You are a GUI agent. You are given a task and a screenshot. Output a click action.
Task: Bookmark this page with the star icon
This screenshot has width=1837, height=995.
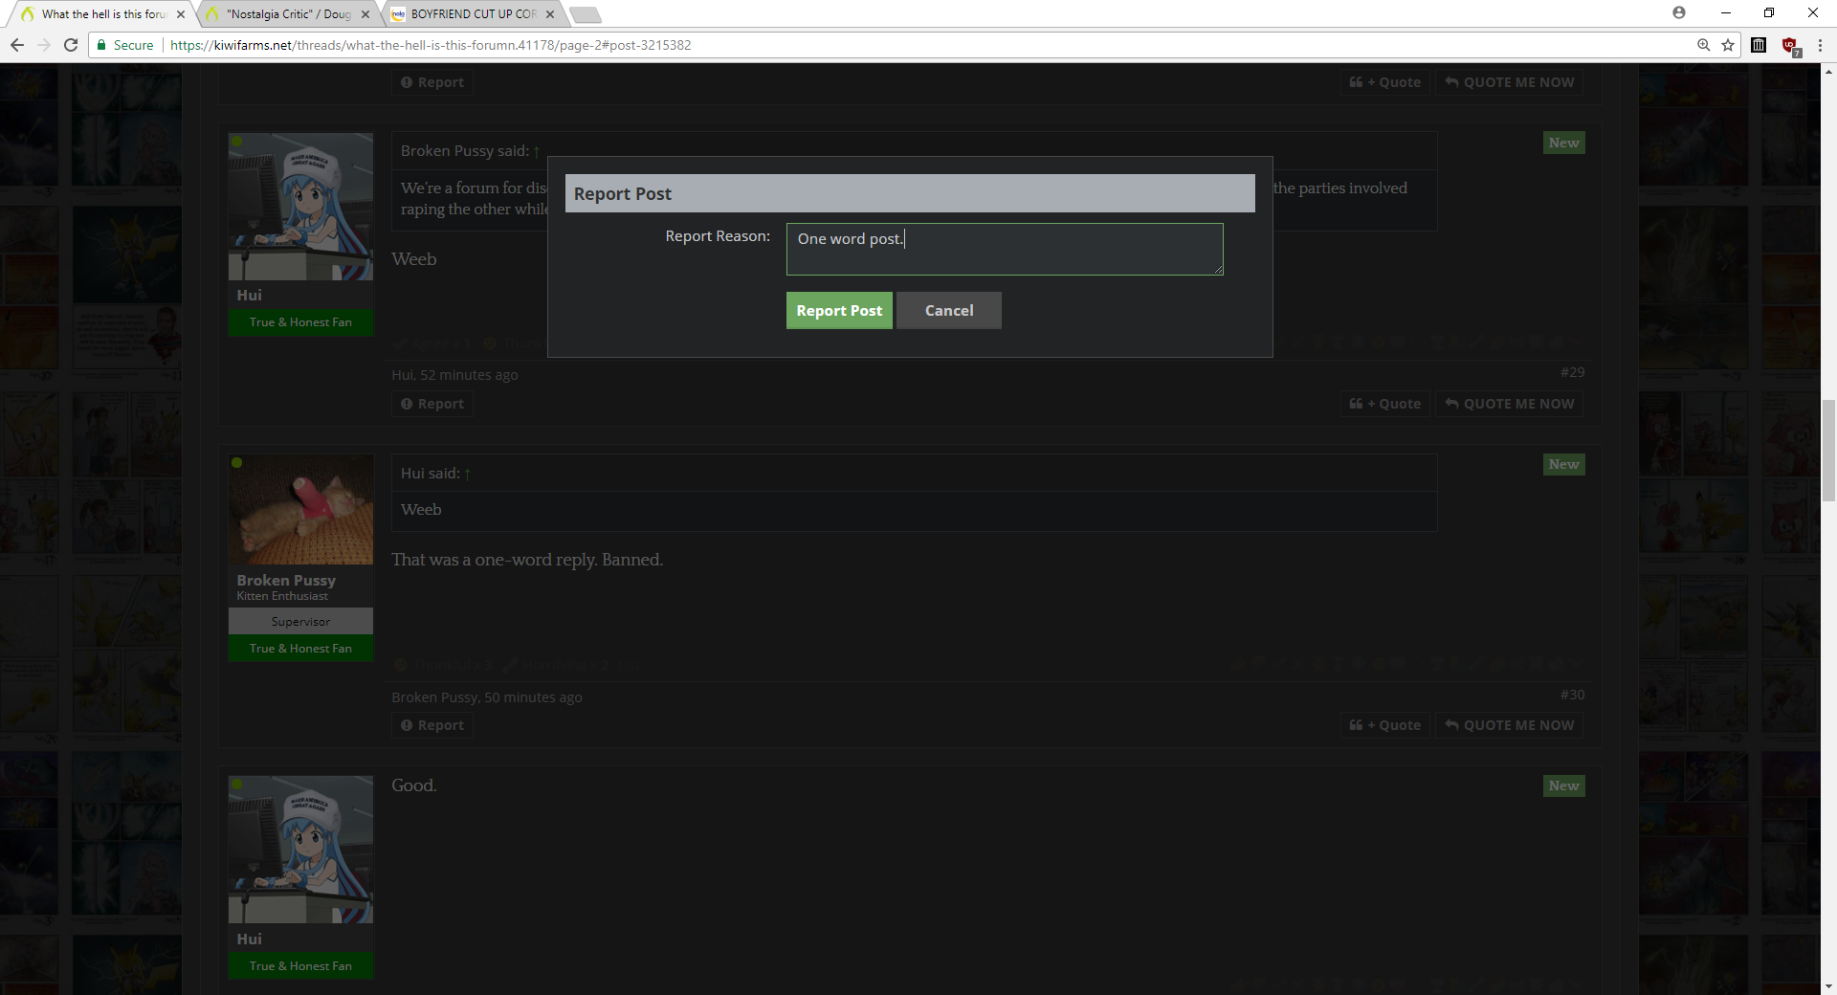coord(1728,45)
